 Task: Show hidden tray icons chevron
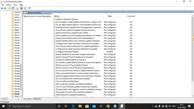tap(152, 106)
